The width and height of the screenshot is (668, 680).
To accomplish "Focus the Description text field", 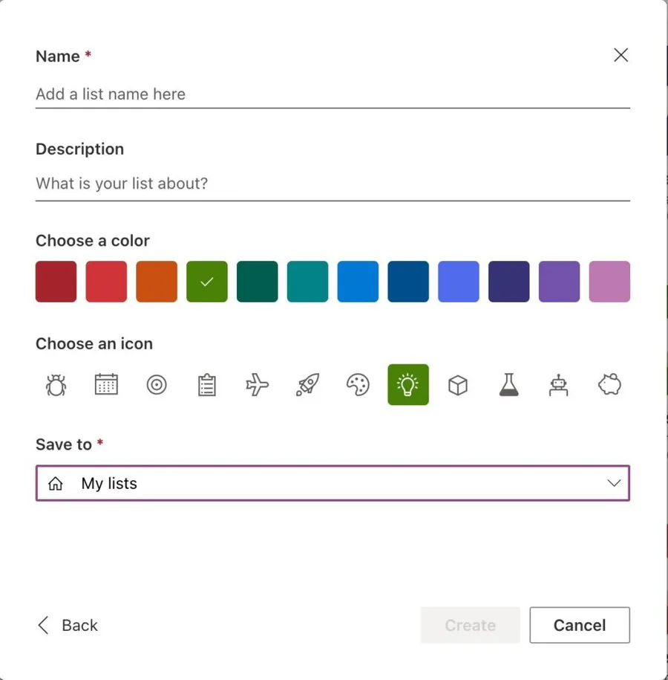I will coord(333,184).
